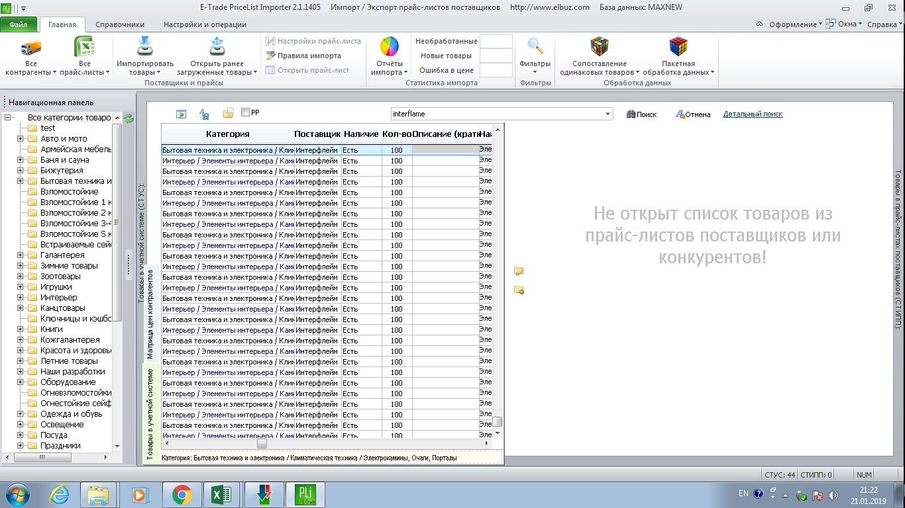905x508 pixels.
Task: Expand the Баня и сауна tree node
Action: pyautogui.click(x=20, y=160)
